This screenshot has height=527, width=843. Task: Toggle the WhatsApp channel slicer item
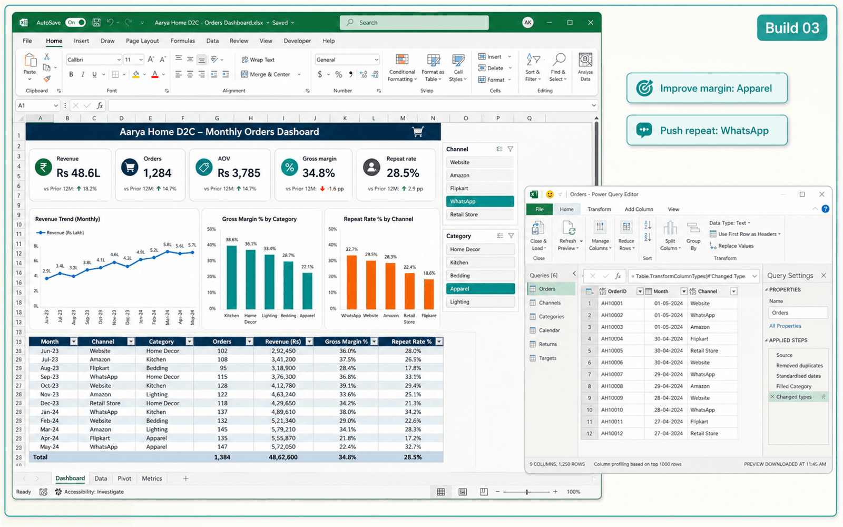480,201
